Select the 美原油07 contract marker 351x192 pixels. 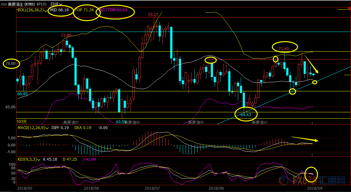(x=71, y=122)
